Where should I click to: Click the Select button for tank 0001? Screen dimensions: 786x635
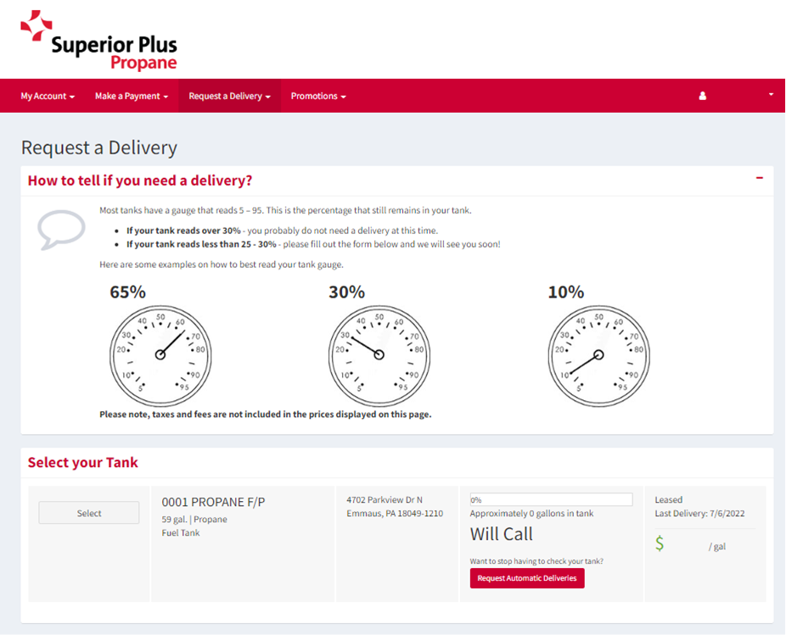pyautogui.click(x=89, y=513)
